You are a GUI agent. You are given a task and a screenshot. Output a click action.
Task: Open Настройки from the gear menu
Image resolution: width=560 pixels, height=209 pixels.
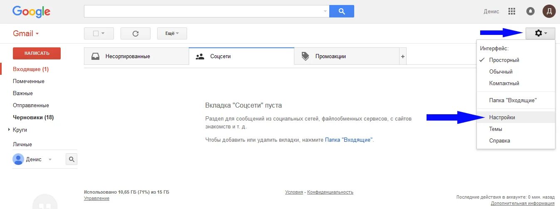[x=516, y=117]
